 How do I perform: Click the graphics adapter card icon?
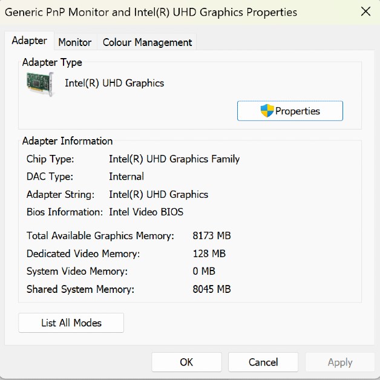(41, 84)
